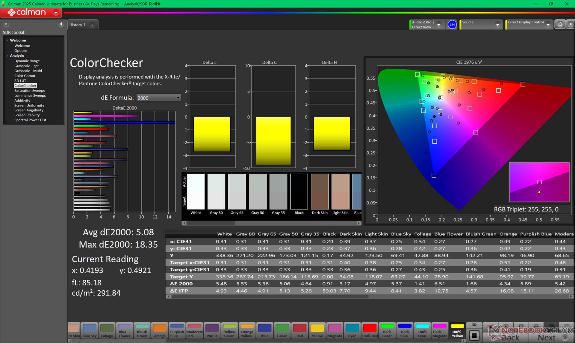Screen dimensions: 575x343
Task: Click the blue 234 meter indicator
Action: [452, 25]
